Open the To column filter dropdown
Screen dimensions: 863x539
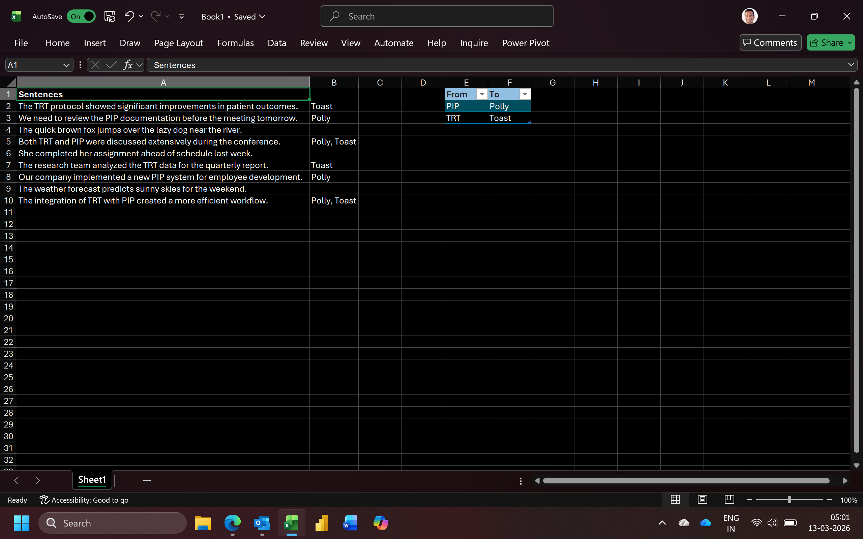pyautogui.click(x=525, y=94)
